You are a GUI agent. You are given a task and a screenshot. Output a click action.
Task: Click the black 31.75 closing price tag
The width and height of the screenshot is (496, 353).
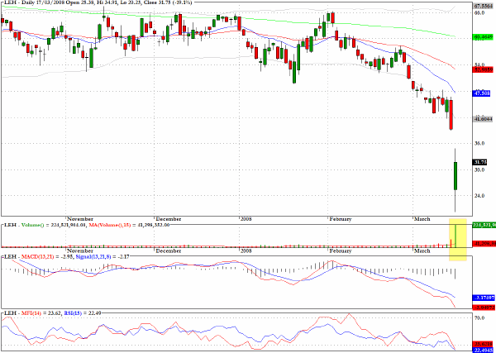tap(479, 162)
